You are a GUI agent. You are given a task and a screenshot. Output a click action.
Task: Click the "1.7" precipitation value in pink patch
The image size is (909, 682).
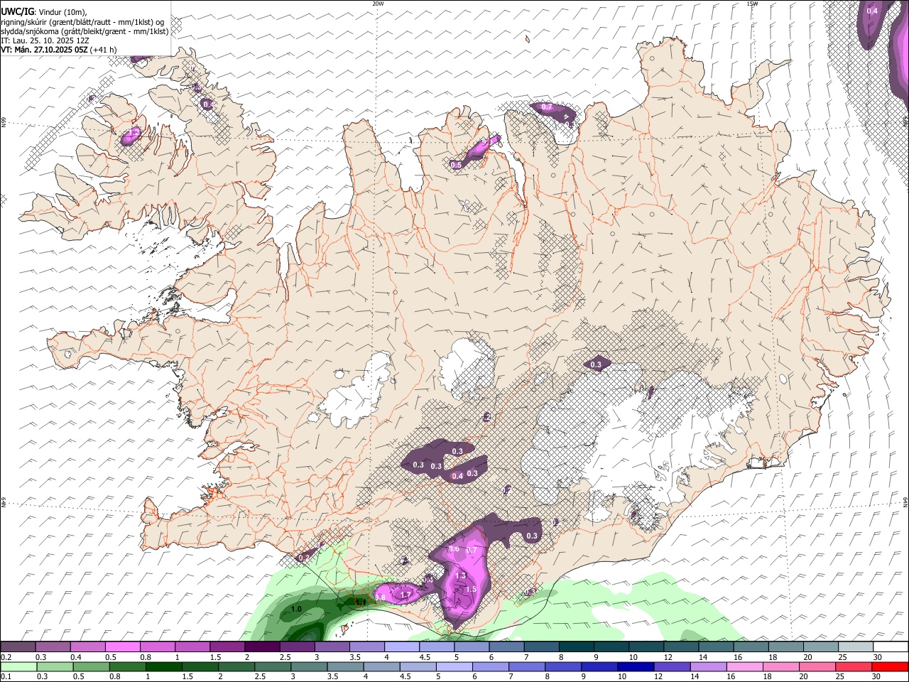406,595
